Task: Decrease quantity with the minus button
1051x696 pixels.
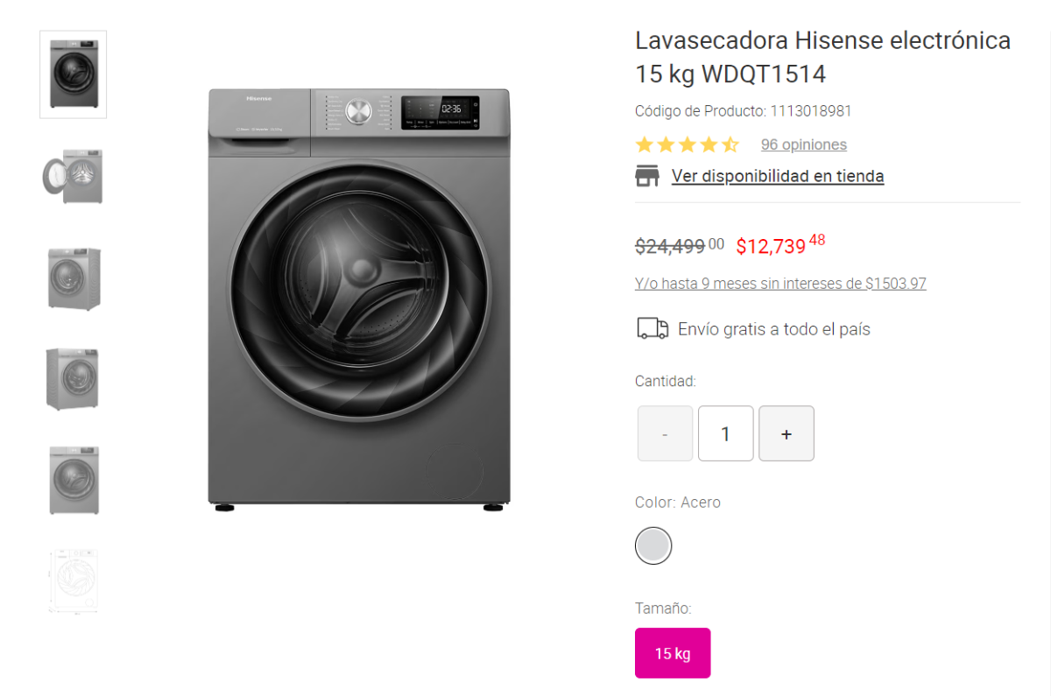Action: [665, 433]
